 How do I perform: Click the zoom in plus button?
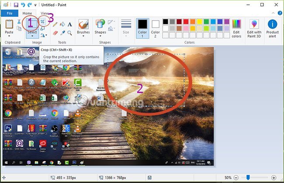pyautogui.click(x=274, y=178)
